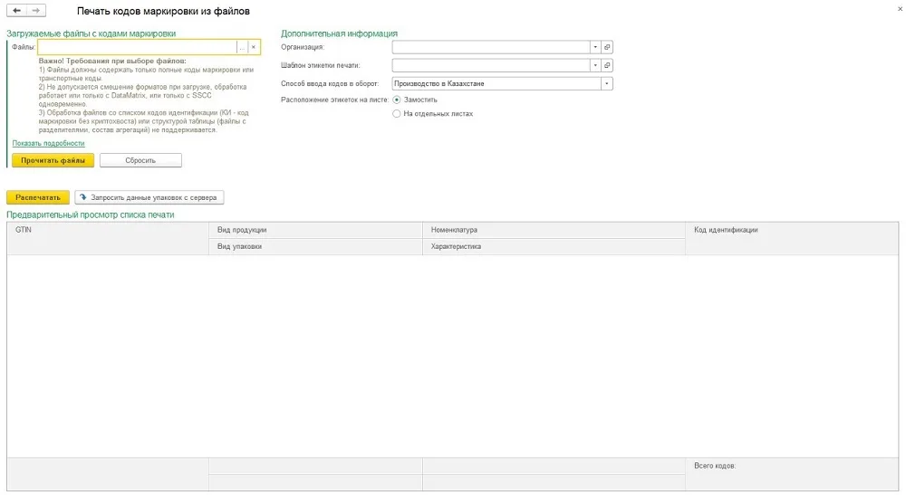Click the Вид упаковки column header
The image size is (906, 495).
point(315,246)
